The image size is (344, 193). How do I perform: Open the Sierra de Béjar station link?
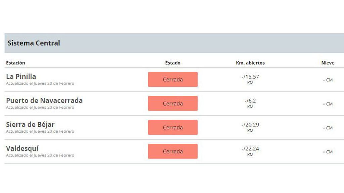[x=30, y=125]
